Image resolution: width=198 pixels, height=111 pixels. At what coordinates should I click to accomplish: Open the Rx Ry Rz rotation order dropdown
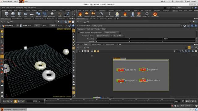[x=119, y=36]
